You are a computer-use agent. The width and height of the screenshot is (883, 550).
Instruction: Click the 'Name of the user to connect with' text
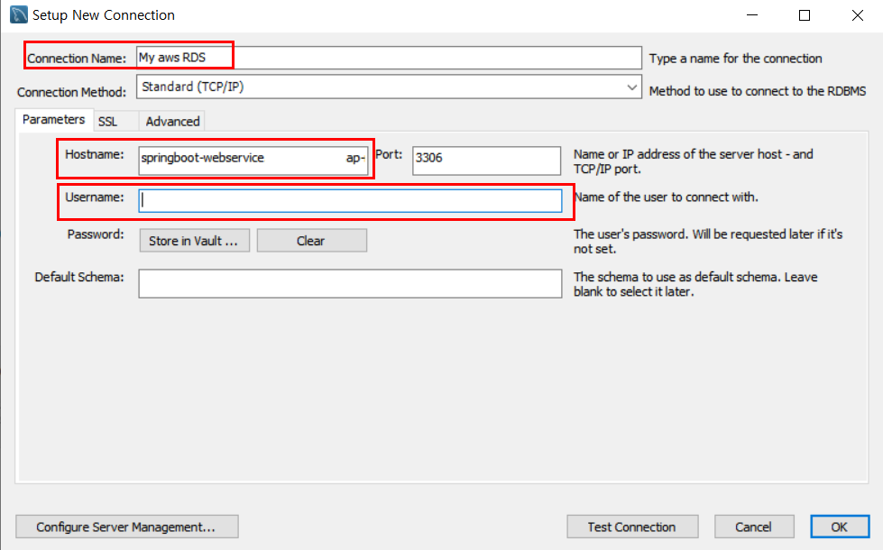pyautogui.click(x=666, y=197)
